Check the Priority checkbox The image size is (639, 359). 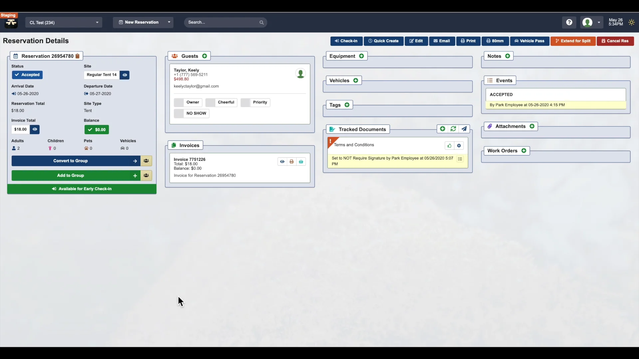(246, 102)
